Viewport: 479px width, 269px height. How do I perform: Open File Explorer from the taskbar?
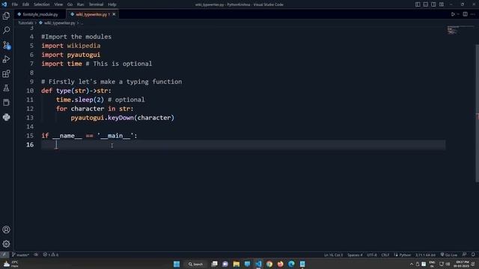pos(237,264)
